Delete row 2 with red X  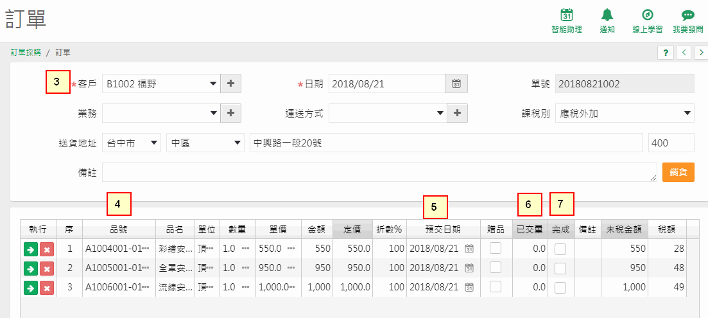click(46, 269)
